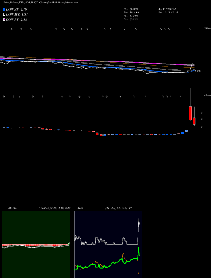Click the blue DOW ST legend swatch
This screenshot has width=211, height=278.
[5, 9]
